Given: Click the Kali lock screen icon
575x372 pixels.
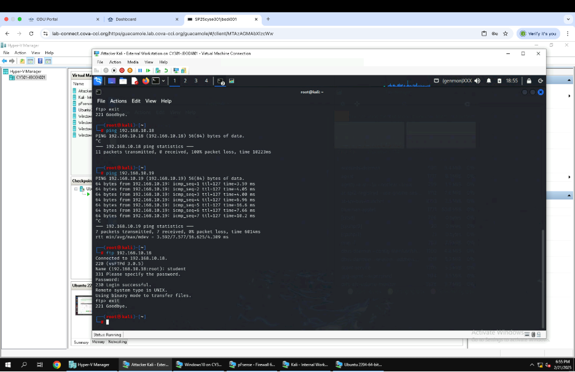Looking at the screenshot, I should click(x=529, y=80).
